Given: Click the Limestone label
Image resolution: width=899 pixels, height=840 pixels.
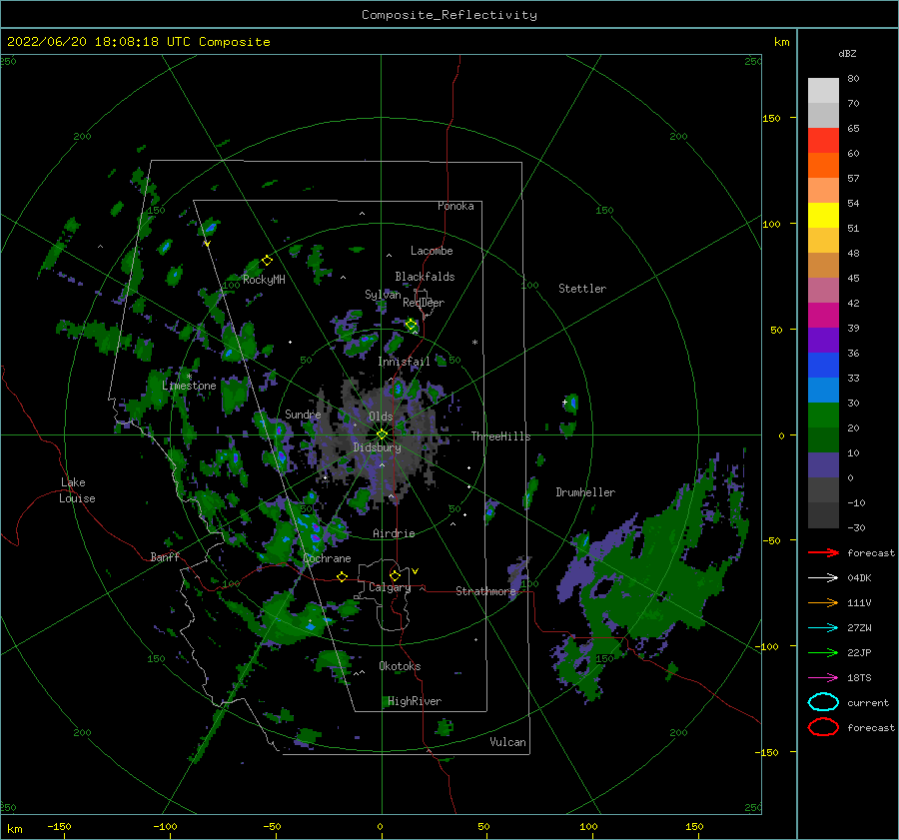Looking at the screenshot, I should 189,386.
